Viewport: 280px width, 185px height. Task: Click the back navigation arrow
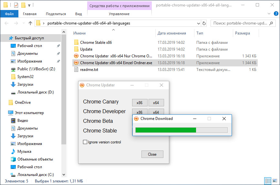(x=6, y=23)
